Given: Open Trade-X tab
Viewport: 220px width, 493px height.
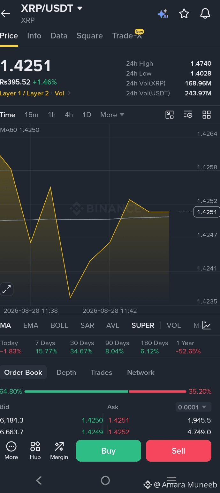Looking at the screenshot, I should tap(127, 36).
